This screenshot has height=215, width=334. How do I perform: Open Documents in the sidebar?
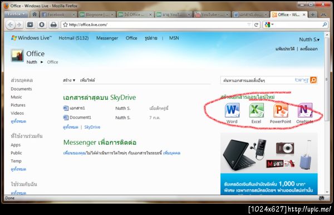pos(21,89)
